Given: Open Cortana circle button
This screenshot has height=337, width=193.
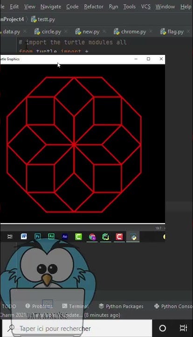Looking at the screenshot, I should pos(163,328).
